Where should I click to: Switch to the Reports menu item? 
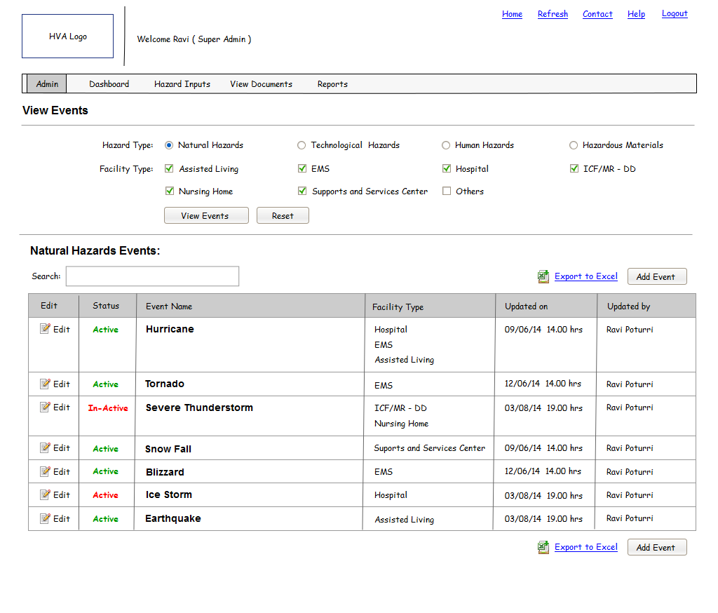(x=332, y=84)
